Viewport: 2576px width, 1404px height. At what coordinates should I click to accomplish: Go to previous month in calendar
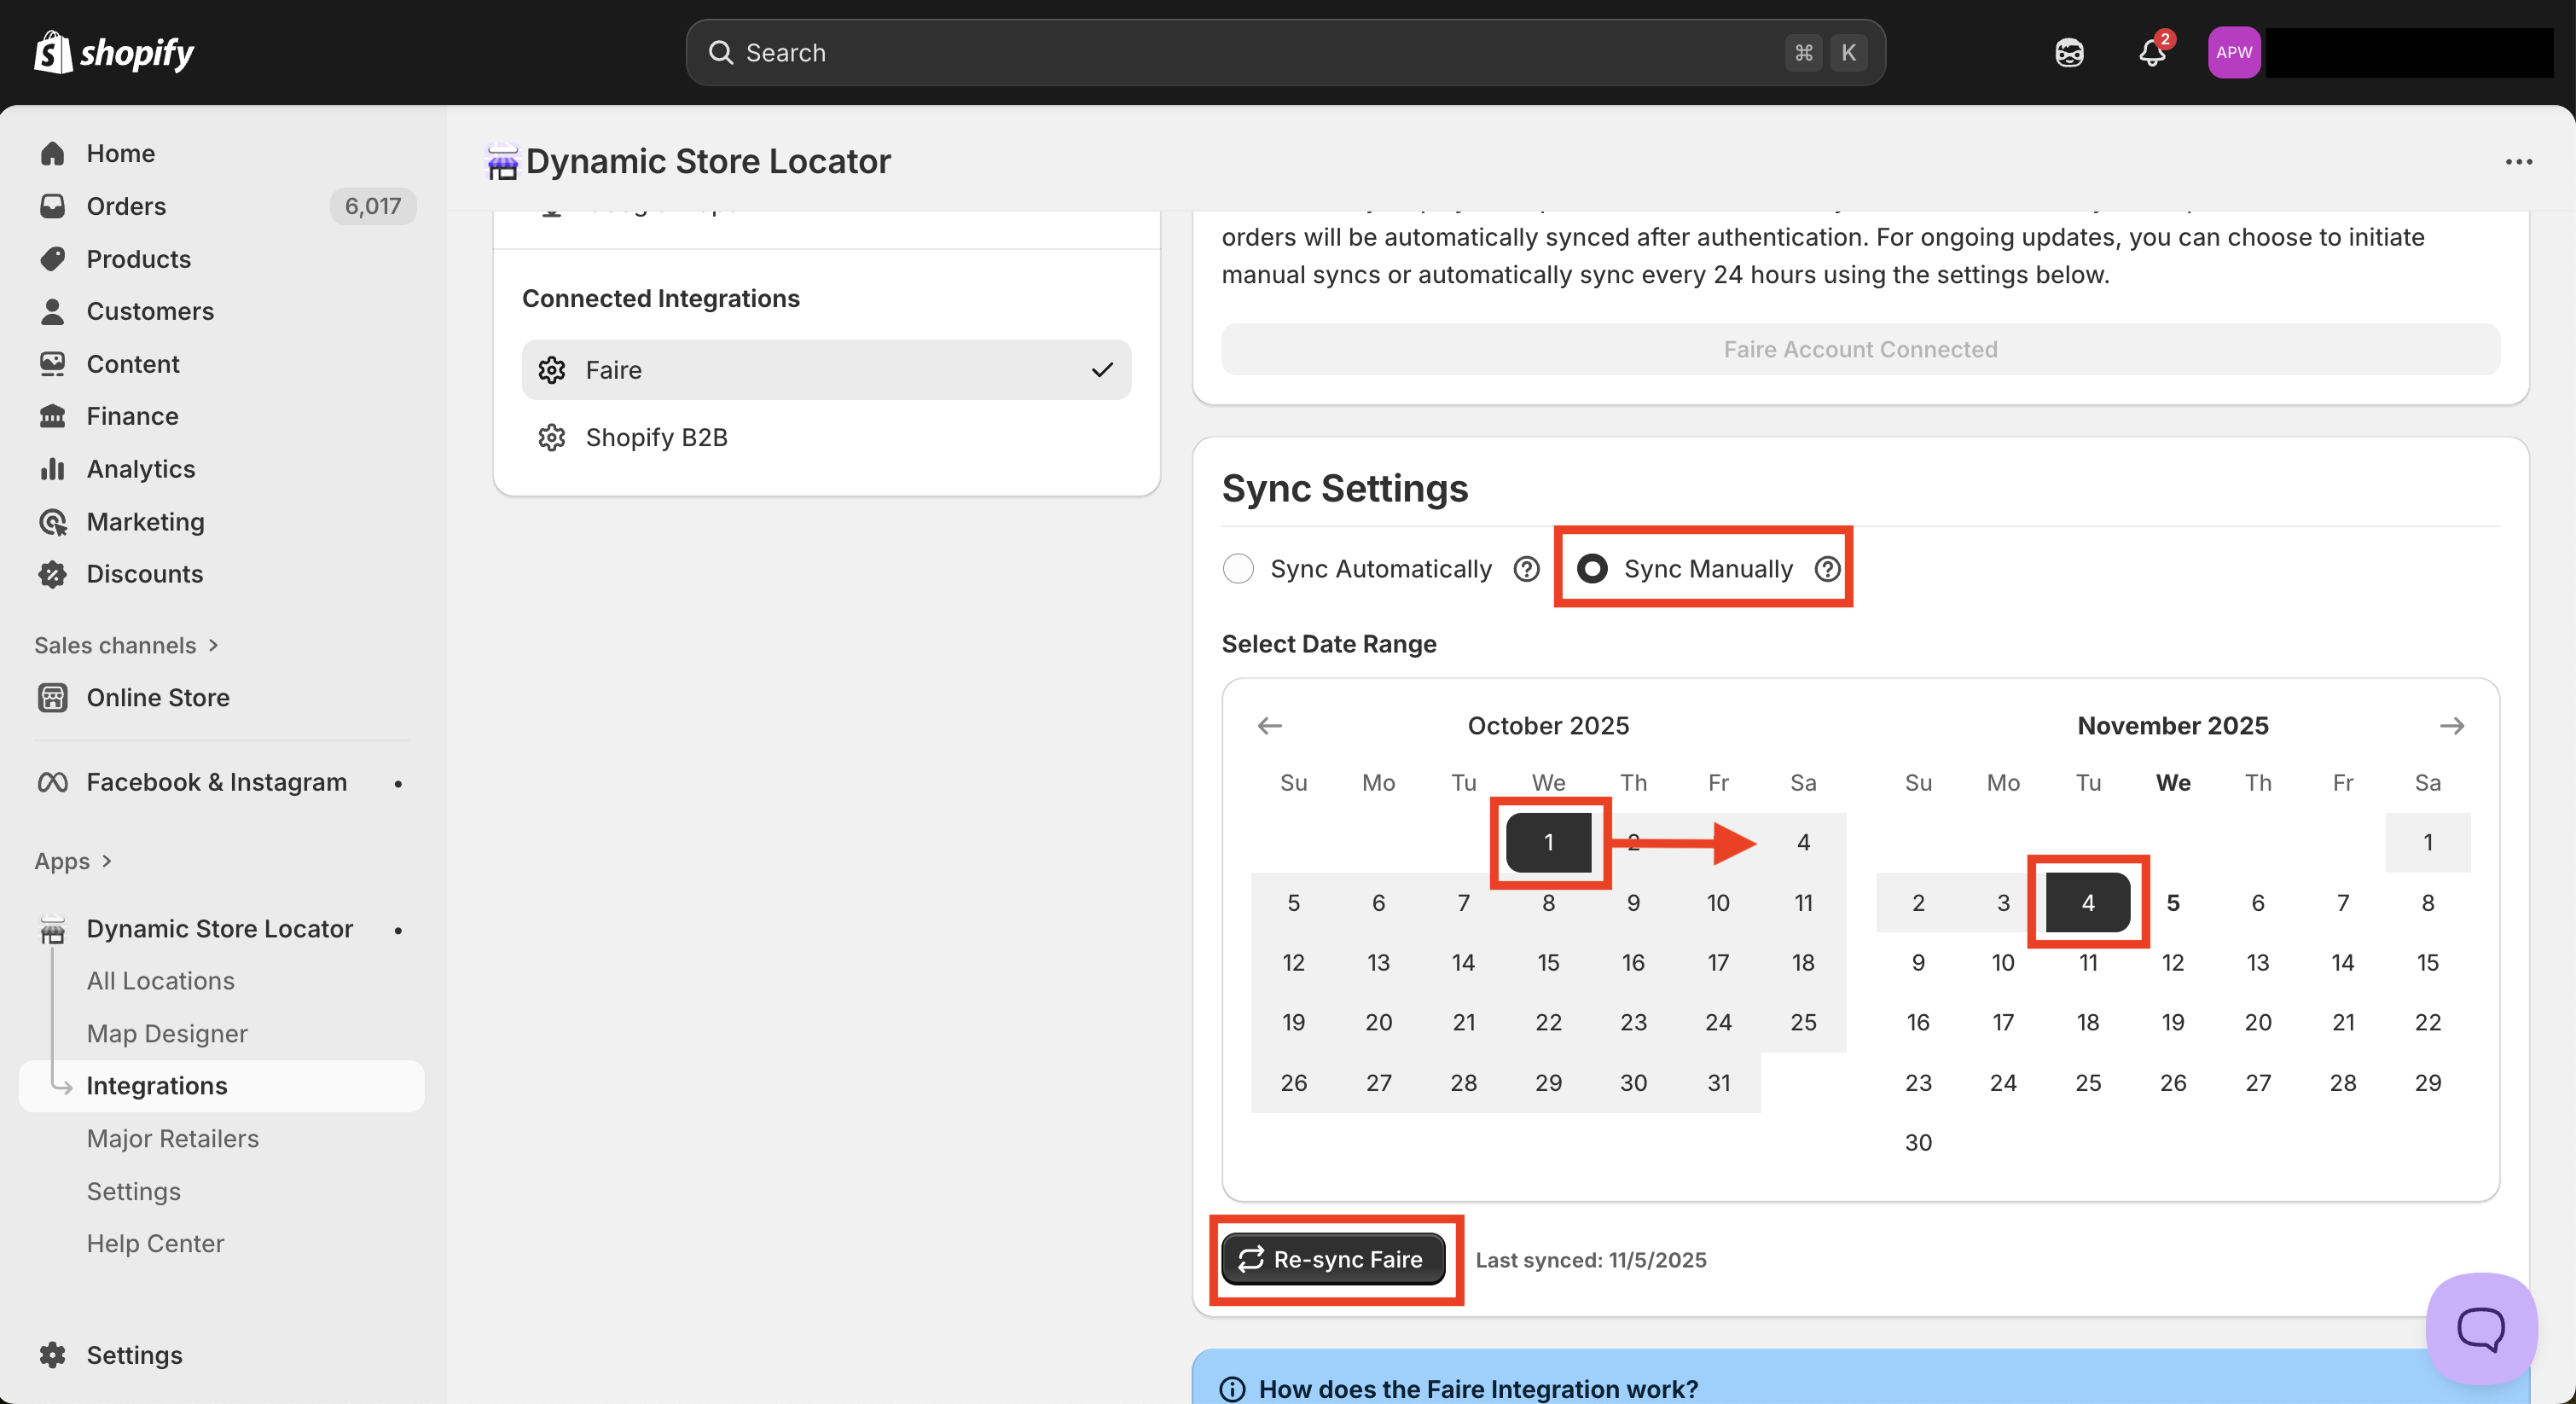pyautogui.click(x=1269, y=725)
